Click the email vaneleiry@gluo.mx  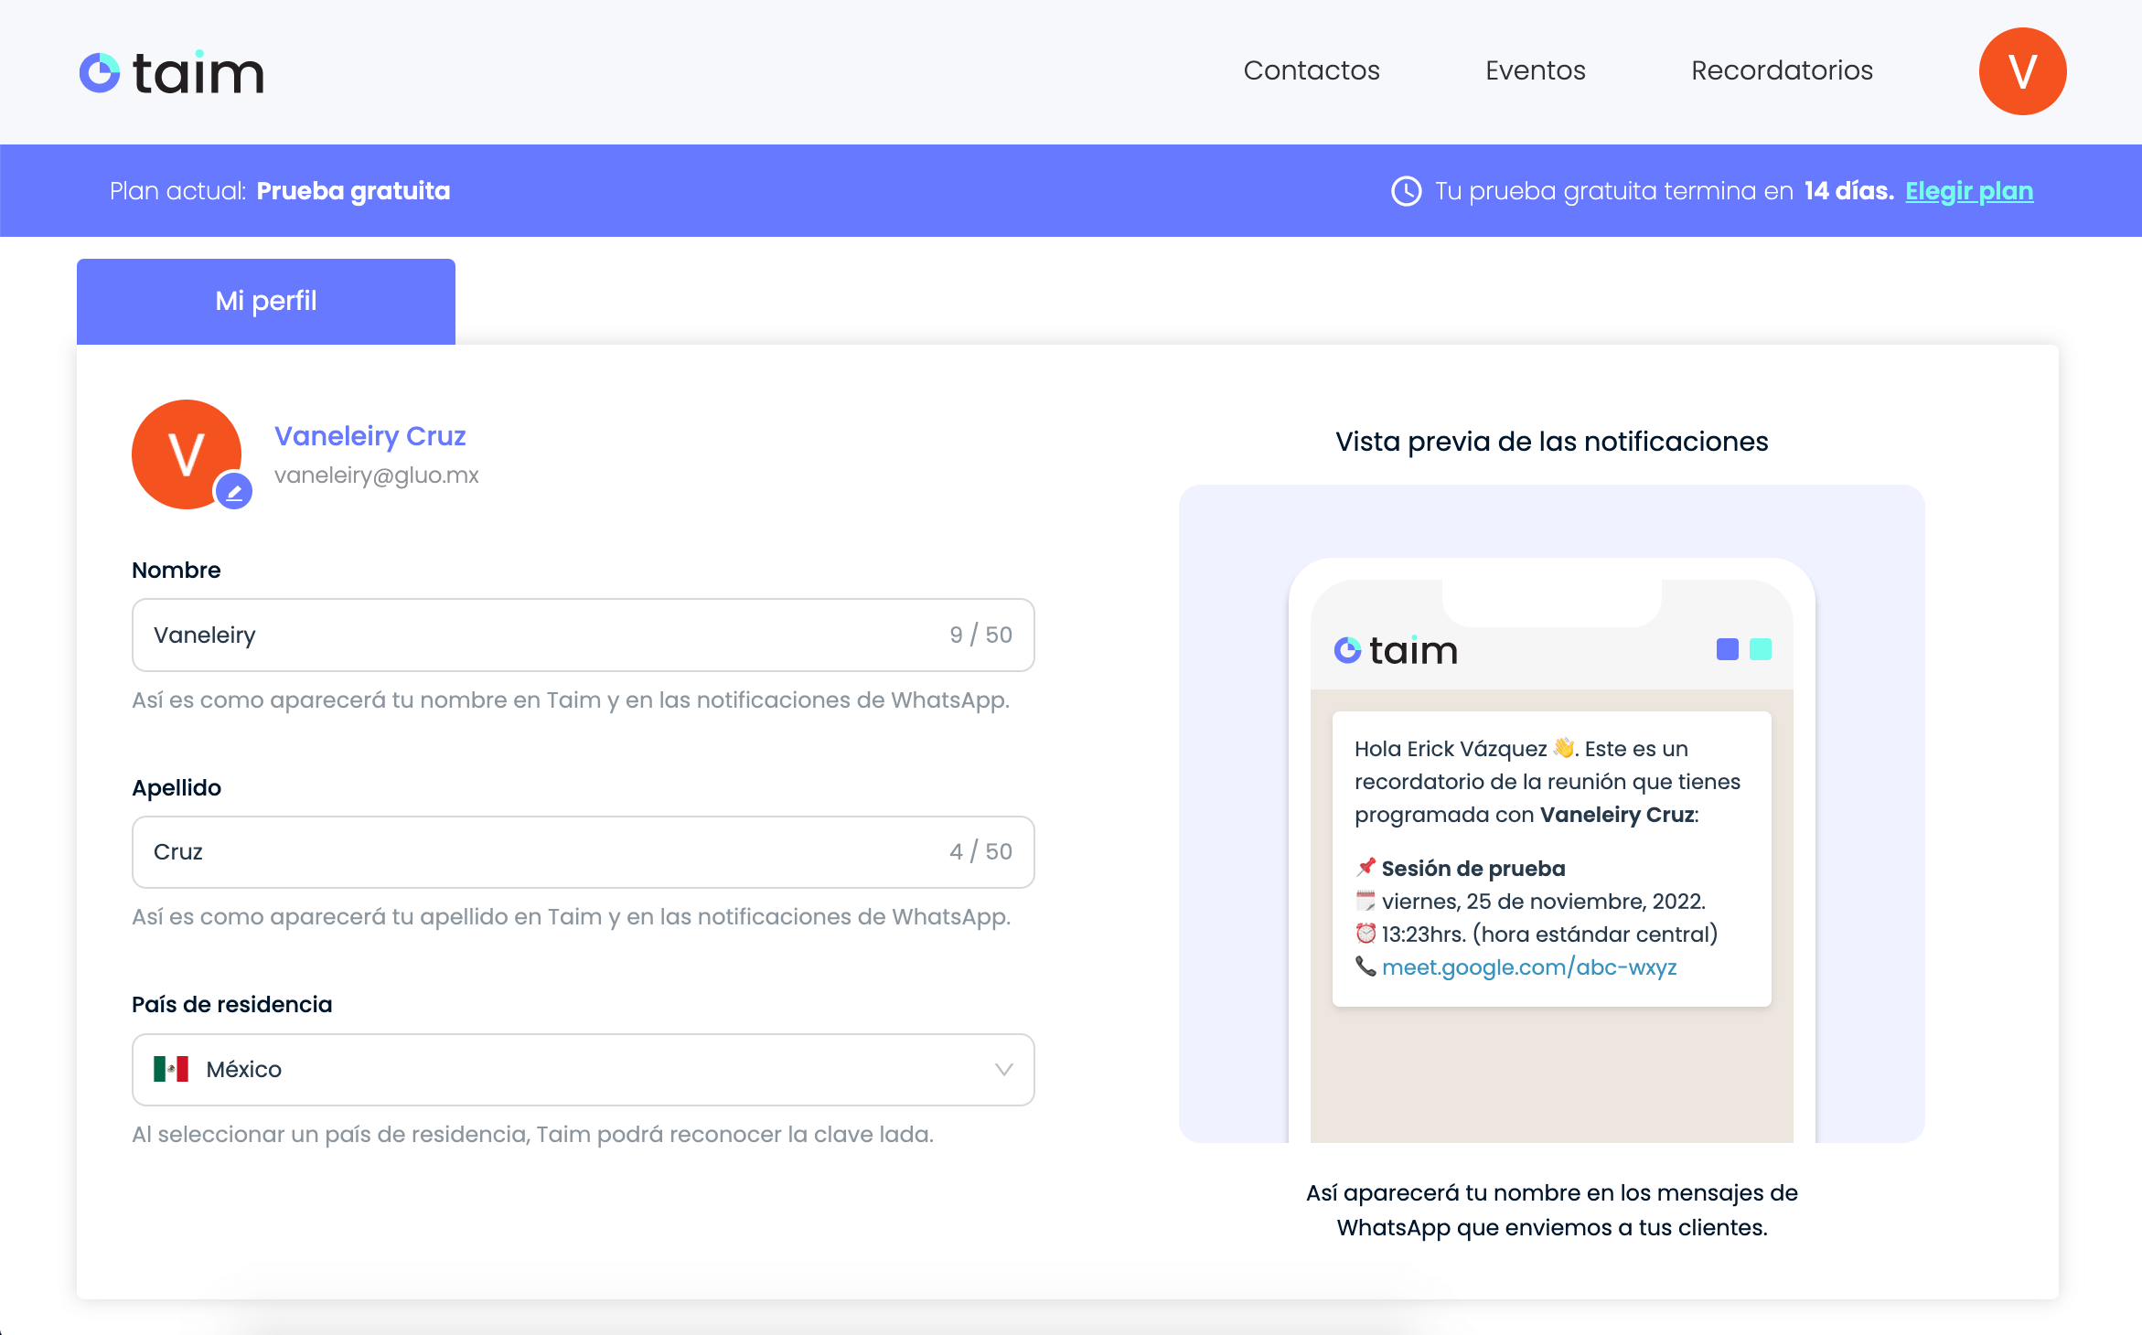[x=377, y=475]
